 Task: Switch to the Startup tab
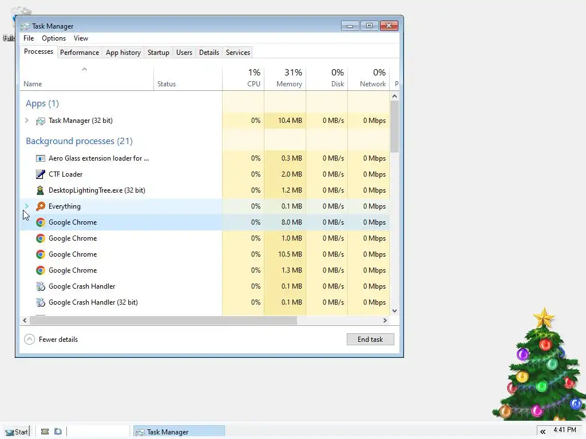pyautogui.click(x=159, y=53)
